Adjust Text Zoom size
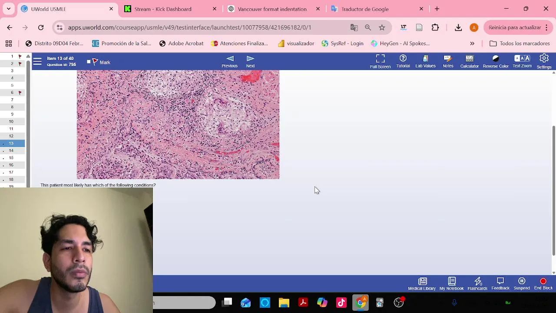The image size is (556, 313). coord(522,62)
